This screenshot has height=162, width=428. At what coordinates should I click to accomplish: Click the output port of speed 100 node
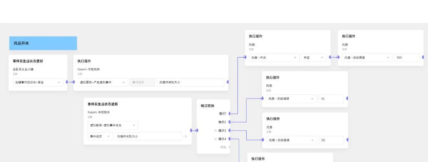tap(423, 57)
